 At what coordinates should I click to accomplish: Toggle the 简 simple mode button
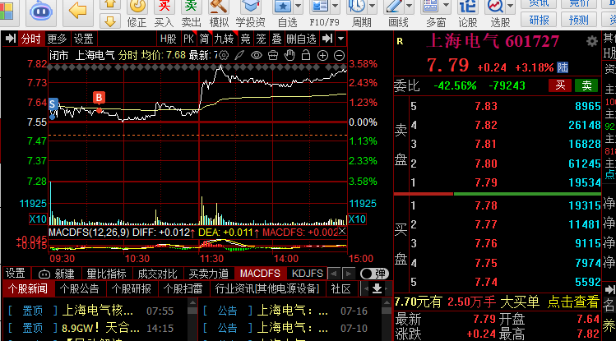(204, 39)
